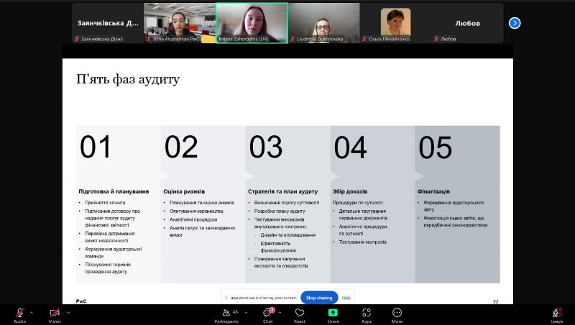Viewport: 575px width, 325px height.
Task: Select Любов participant tile
Action: [x=468, y=23]
